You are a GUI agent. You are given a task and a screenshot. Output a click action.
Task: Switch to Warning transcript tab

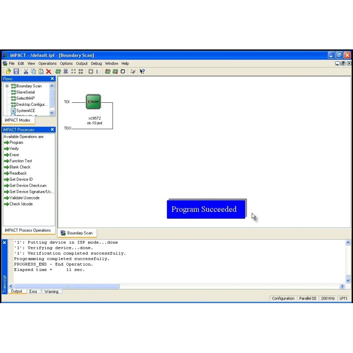pyautogui.click(x=51, y=292)
